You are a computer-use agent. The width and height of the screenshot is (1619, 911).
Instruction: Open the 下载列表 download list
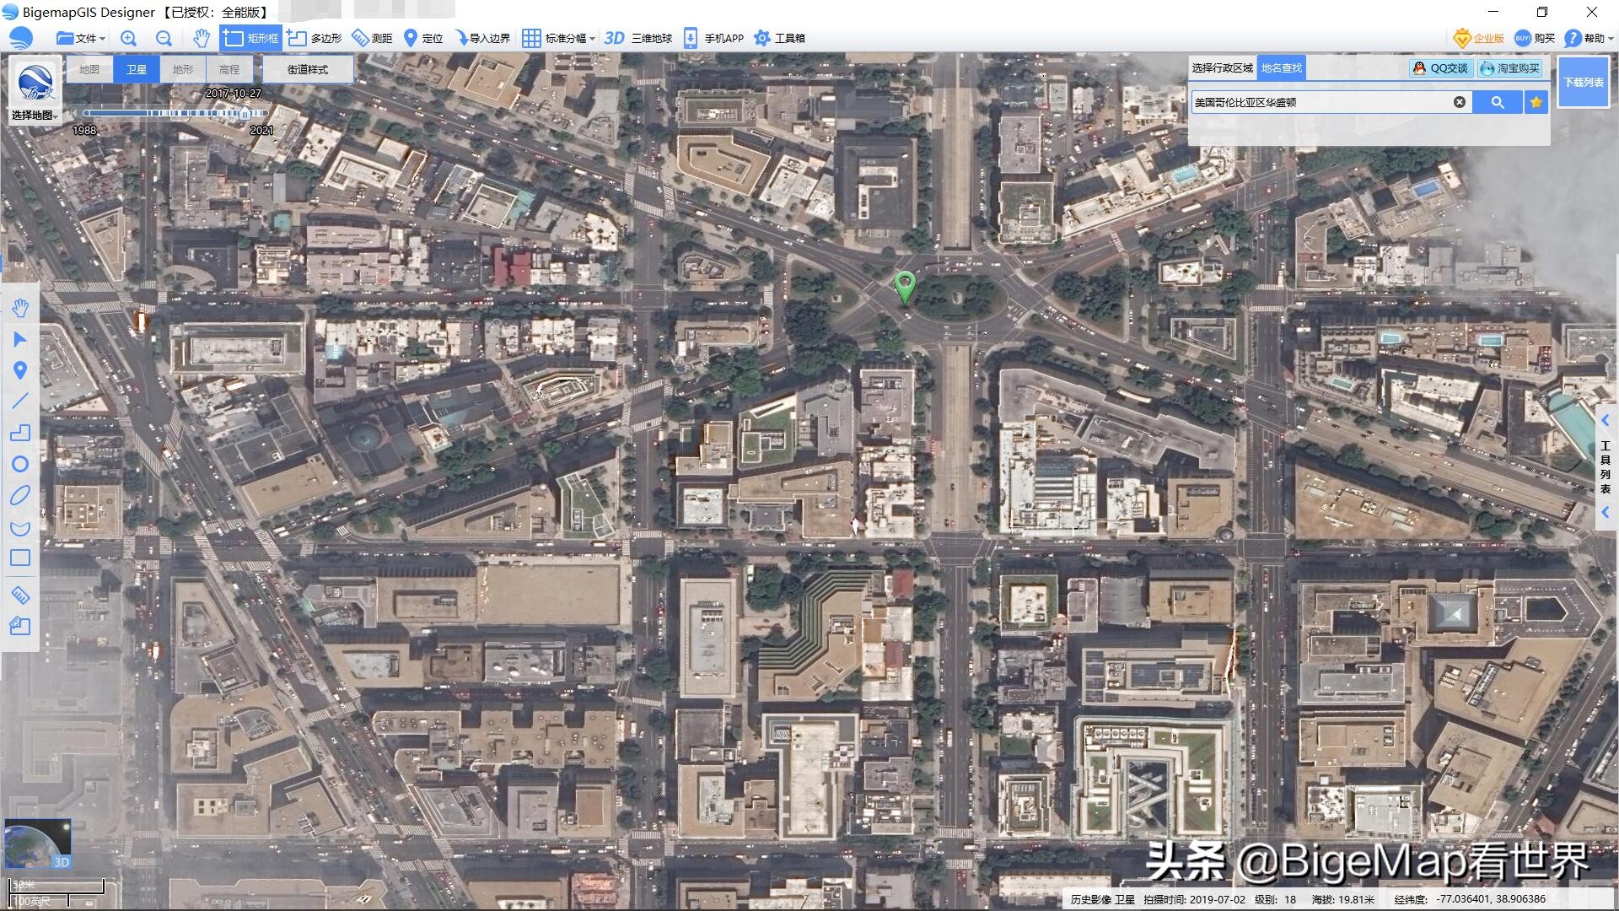click(x=1584, y=82)
